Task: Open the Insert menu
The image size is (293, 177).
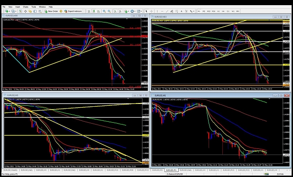Action: [x=18, y=7]
